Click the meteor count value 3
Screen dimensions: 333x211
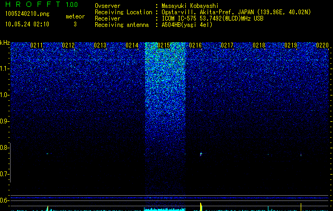(x=75, y=24)
